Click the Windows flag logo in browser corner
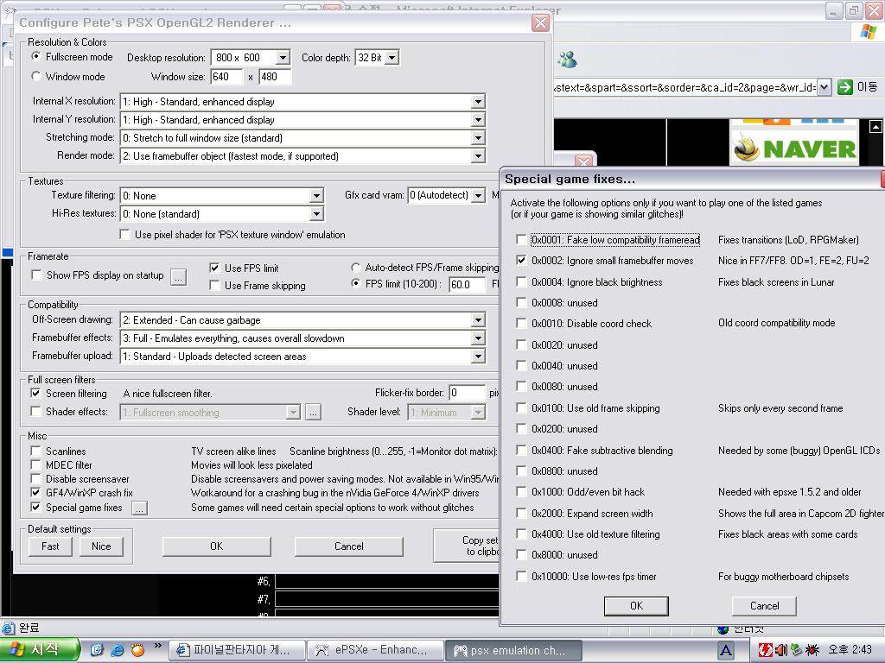Viewport: 885px width, 663px height. coord(869,32)
